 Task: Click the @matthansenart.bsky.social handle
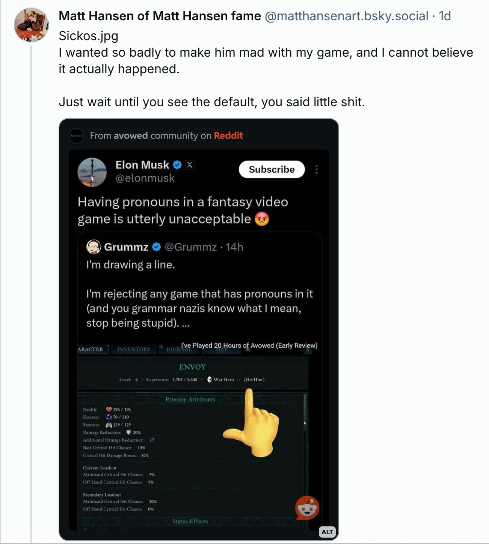tap(346, 16)
